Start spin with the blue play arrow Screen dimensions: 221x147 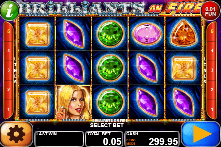[201, 134]
